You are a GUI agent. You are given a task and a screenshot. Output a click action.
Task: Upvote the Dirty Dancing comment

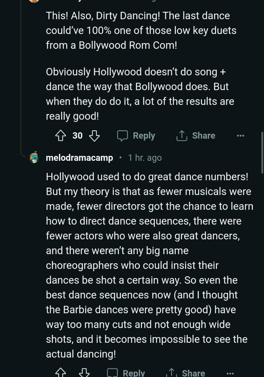[x=60, y=136]
